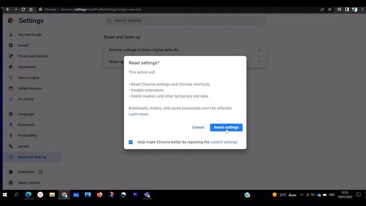Open the Learn more link

click(x=138, y=114)
